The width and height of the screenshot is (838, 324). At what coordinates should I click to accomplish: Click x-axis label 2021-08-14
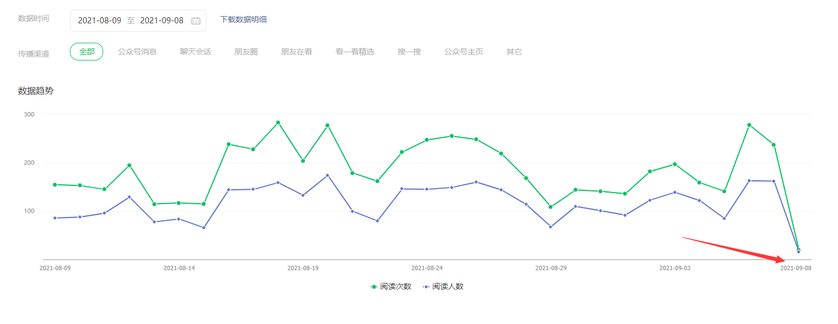point(179,268)
